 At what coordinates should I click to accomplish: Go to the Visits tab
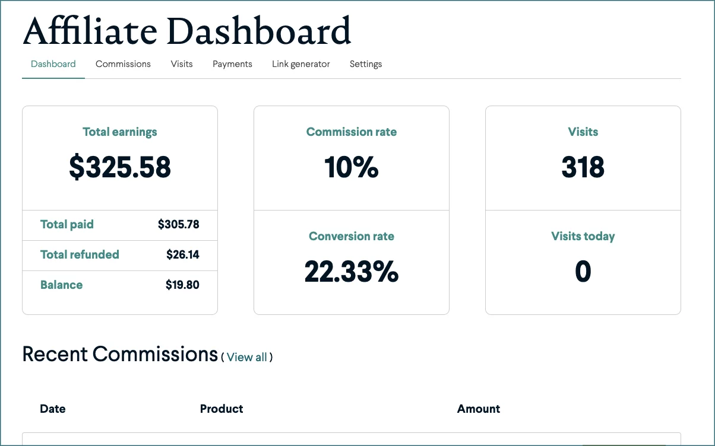(182, 64)
